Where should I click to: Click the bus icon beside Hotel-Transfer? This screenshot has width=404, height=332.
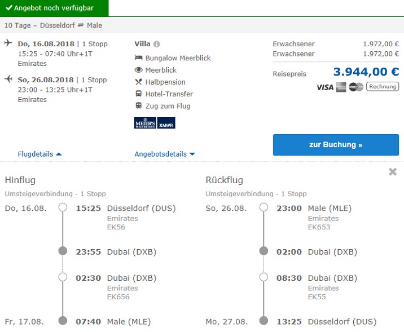pos(139,94)
